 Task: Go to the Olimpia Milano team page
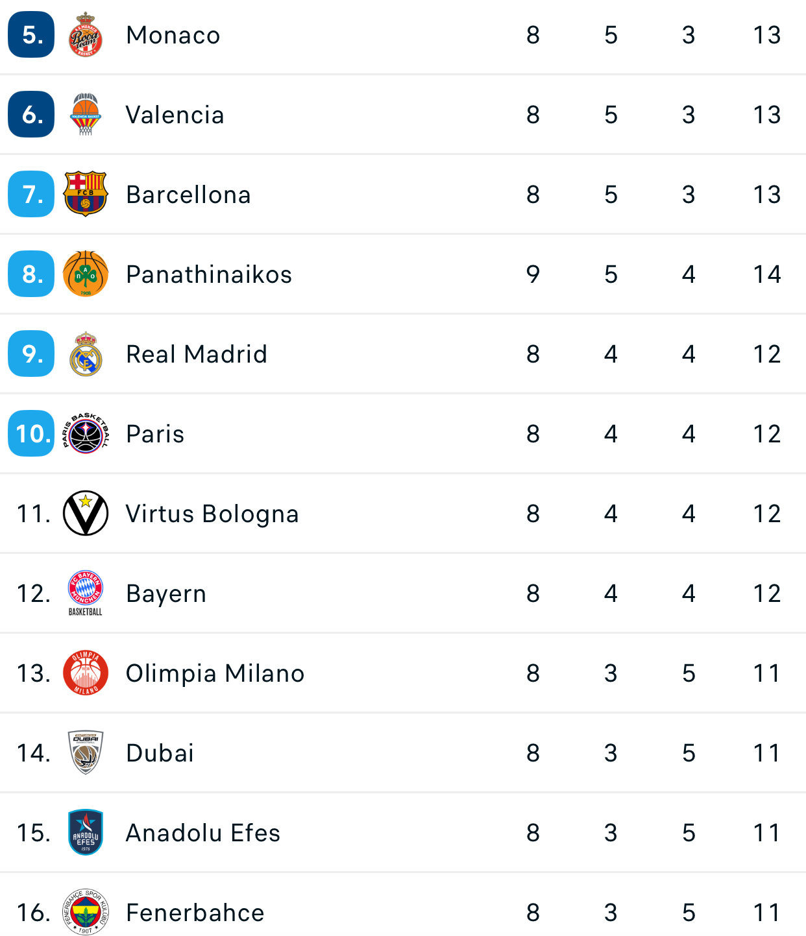click(215, 673)
